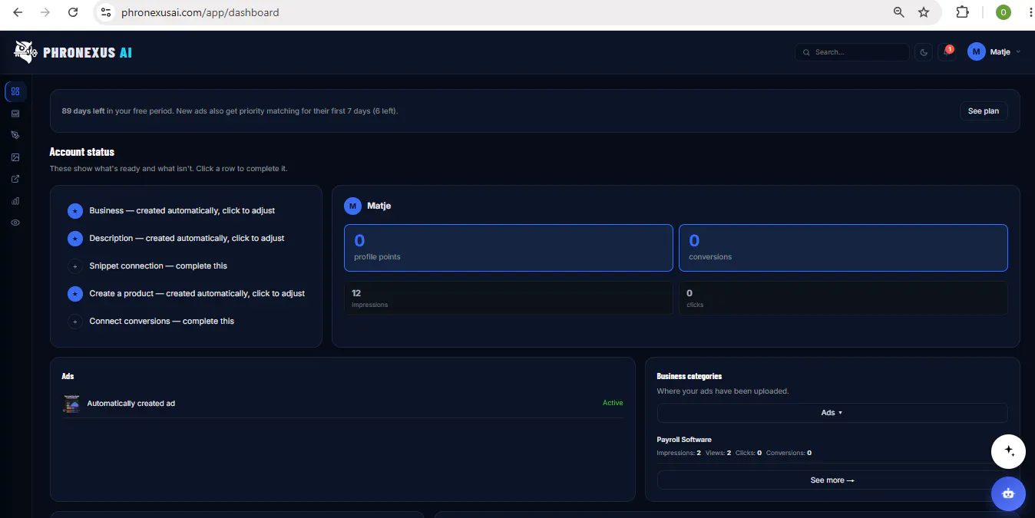Open the image icon in sidebar

[15, 157]
